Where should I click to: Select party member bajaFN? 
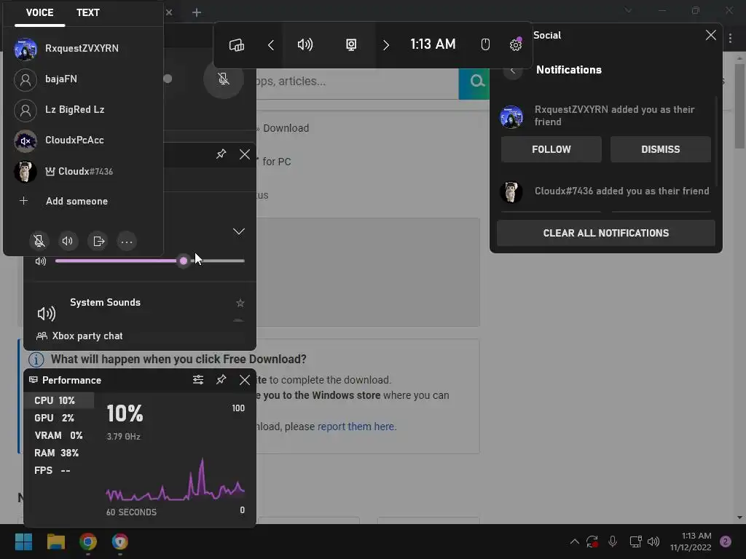83,79
